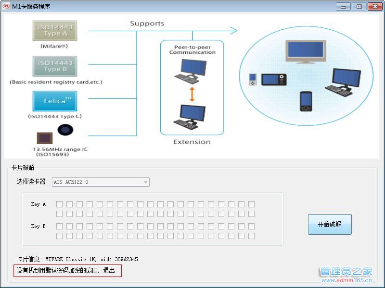Click the lower peer-to-peer computer image
Viewport: 385px width, 288px height.
tap(190, 117)
